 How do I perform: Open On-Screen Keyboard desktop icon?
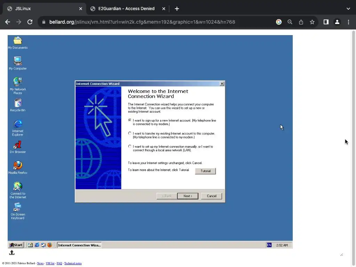[x=18, y=211]
